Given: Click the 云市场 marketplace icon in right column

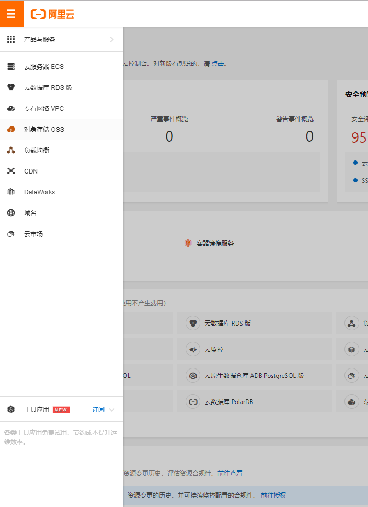Looking at the screenshot, I should [x=351, y=375].
